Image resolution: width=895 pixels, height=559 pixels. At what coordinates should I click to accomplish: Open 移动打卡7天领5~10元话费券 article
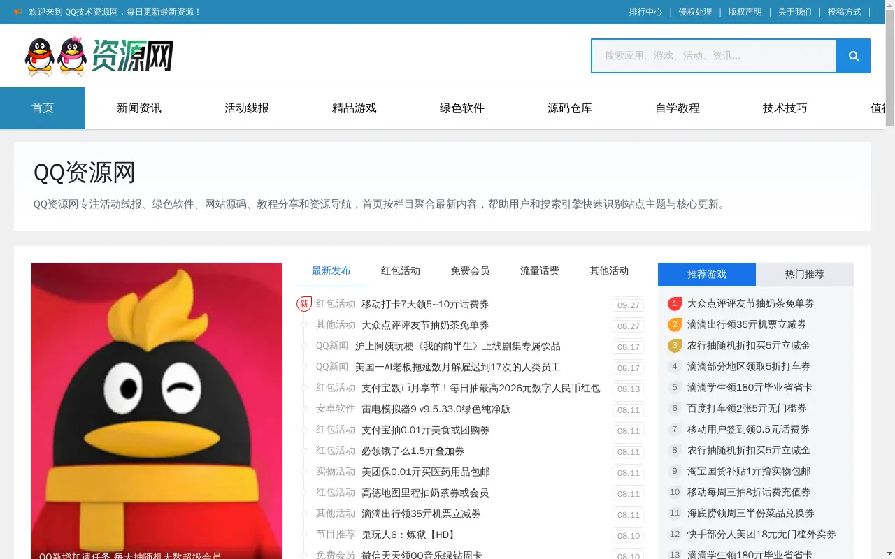click(425, 305)
